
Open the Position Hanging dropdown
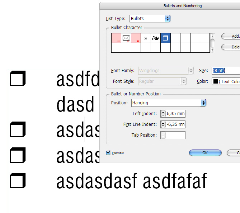(x=169, y=103)
